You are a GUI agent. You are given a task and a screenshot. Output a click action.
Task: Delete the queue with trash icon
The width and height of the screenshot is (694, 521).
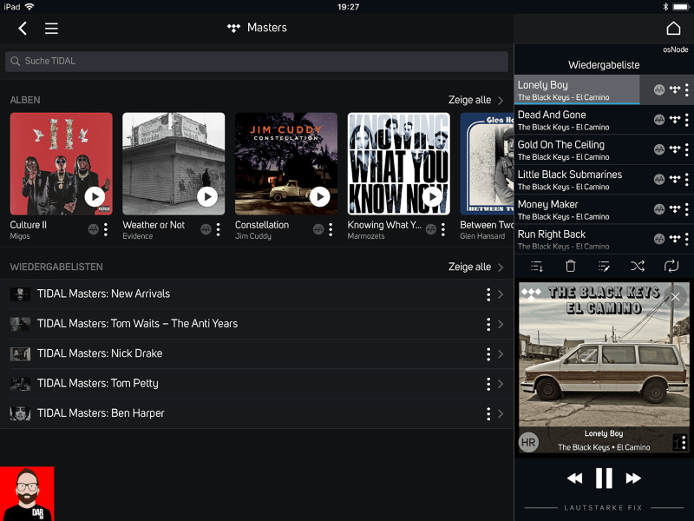point(571,266)
